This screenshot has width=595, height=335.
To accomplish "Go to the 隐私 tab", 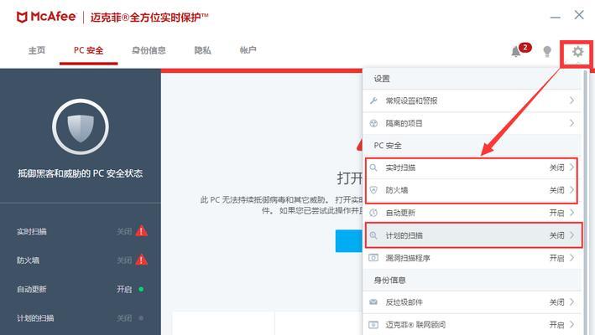I will point(202,50).
